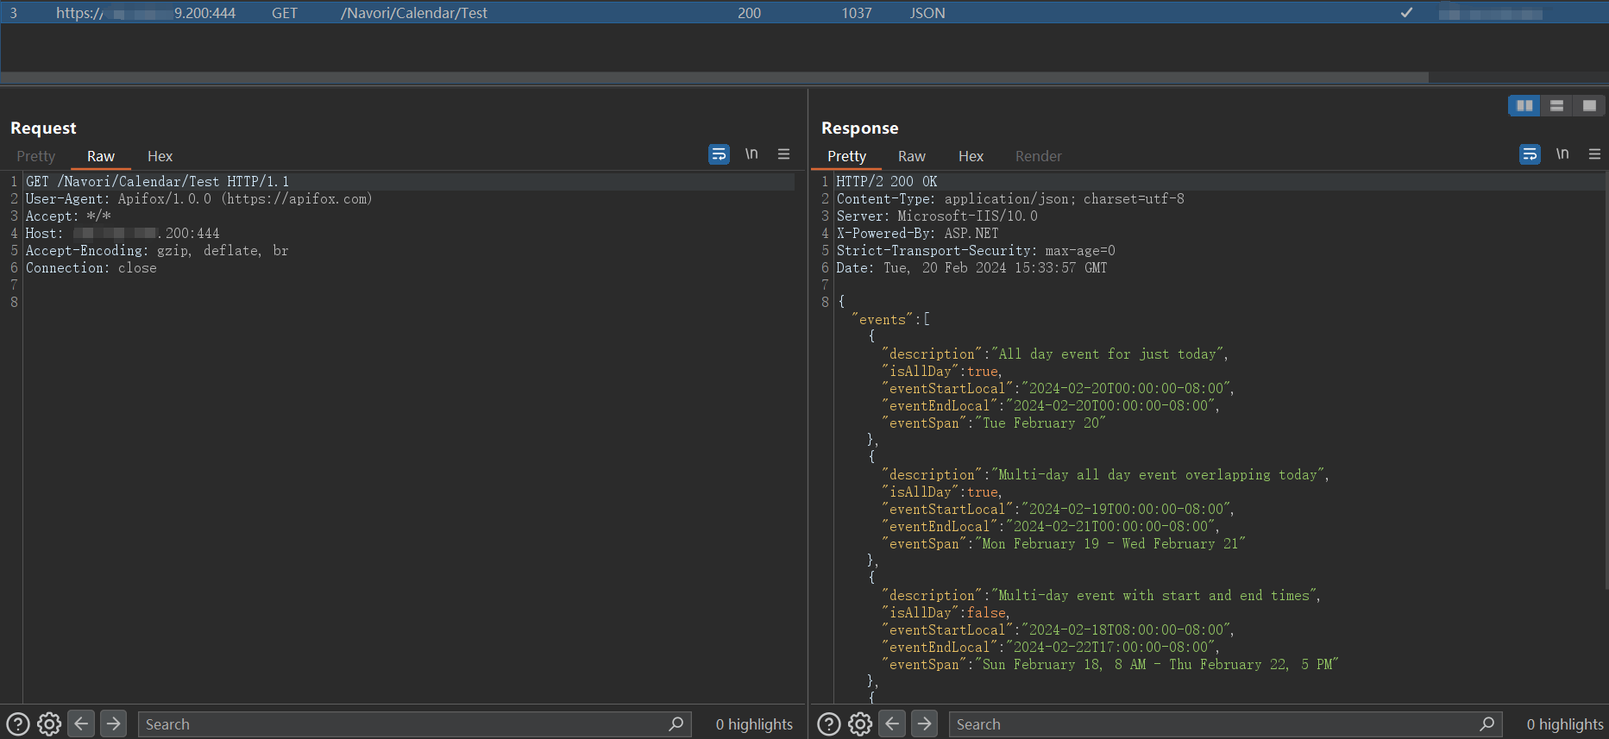Toggle word wrap in Response panel

tap(1530, 154)
